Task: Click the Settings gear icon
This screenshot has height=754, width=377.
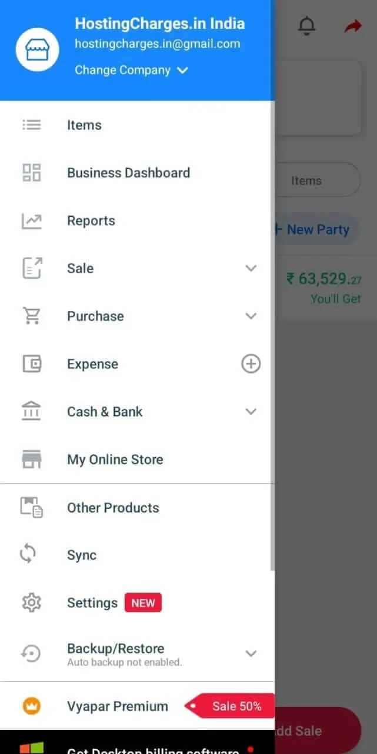Action: click(x=31, y=603)
